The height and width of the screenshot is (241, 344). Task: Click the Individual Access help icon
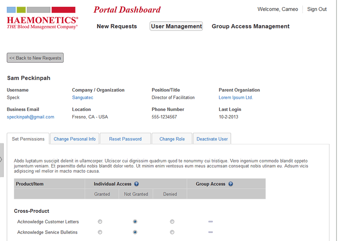137,184
